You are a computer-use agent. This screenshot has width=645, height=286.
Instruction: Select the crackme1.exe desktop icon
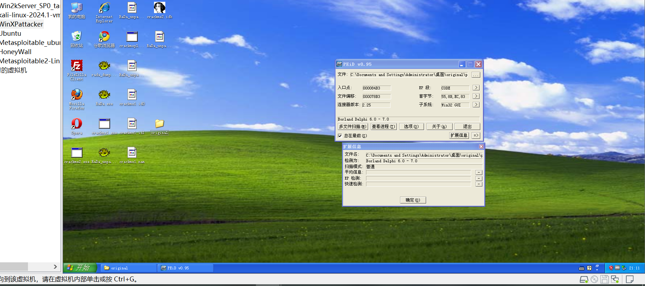[x=104, y=124]
